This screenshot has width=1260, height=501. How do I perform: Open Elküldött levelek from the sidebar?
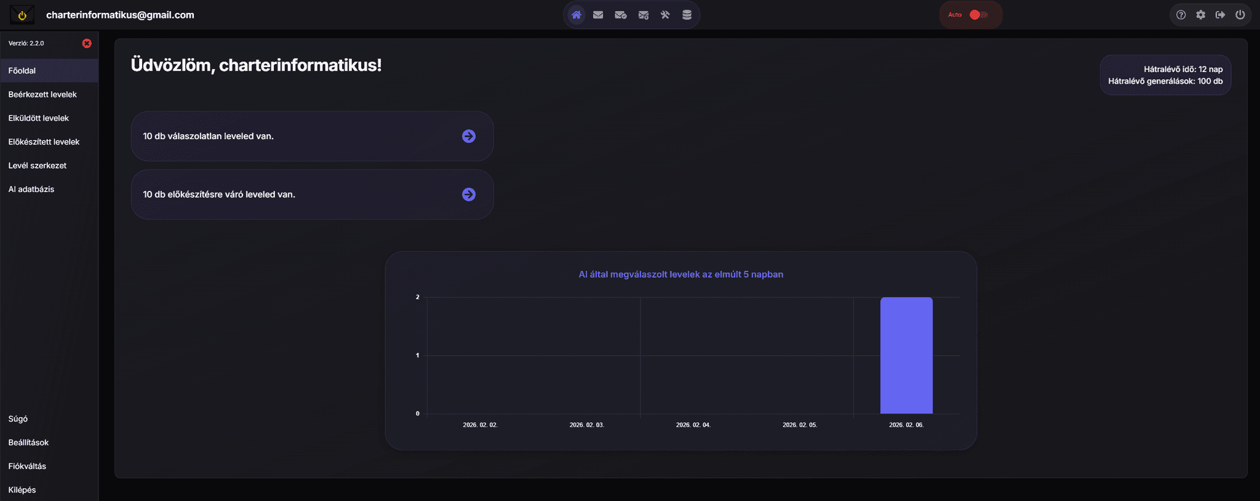(x=38, y=118)
